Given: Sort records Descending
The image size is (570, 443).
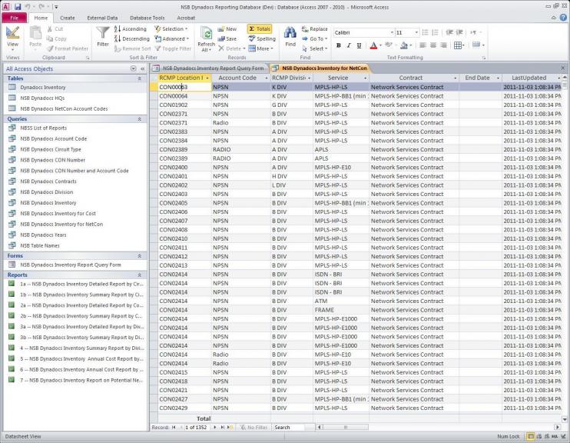Looking at the screenshot, I should point(131,38).
